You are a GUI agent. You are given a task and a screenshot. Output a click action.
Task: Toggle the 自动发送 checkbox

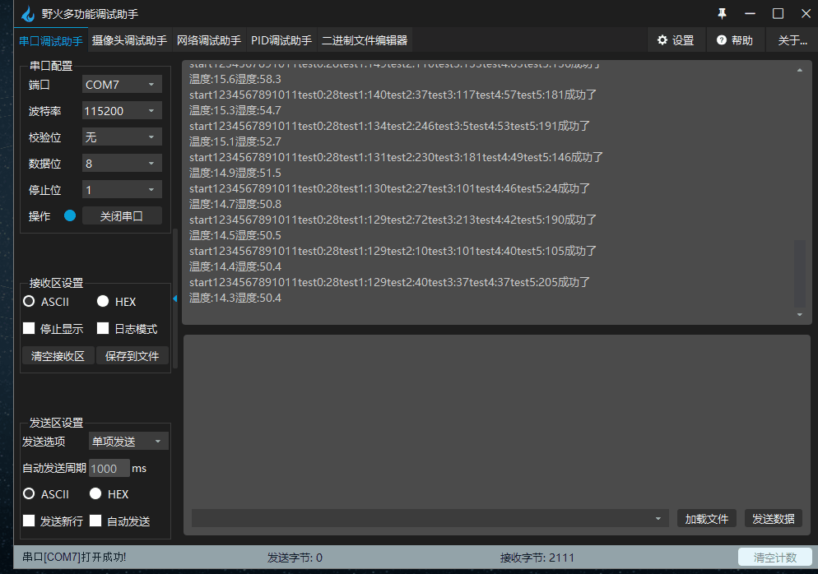[x=95, y=521]
